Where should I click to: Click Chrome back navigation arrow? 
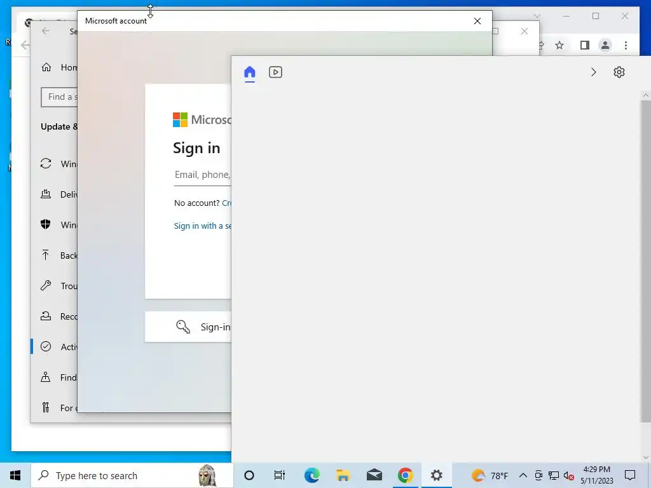[25, 45]
